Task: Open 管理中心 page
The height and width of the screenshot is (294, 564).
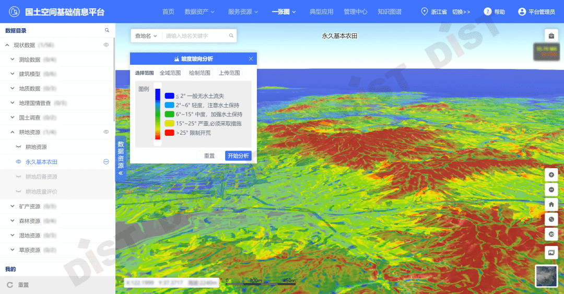Action: 356,11
